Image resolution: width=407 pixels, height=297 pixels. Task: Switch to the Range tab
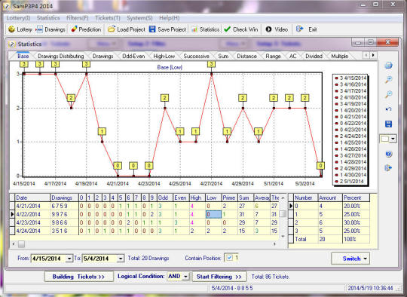click(x=273, y=56)
